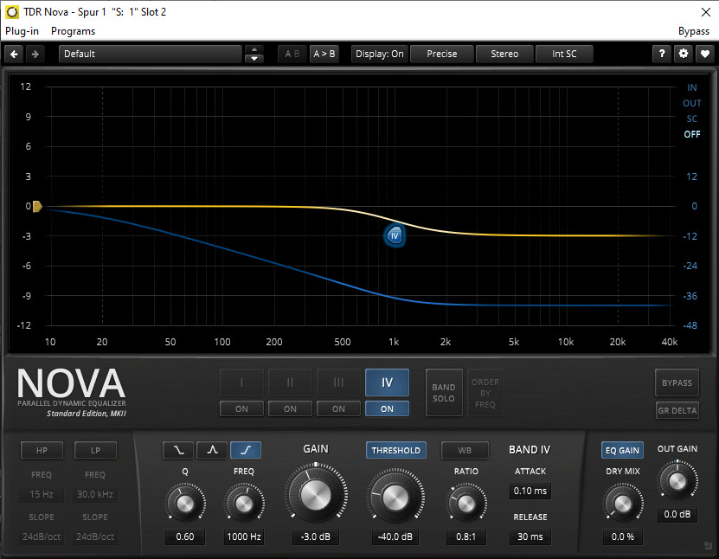Open the Plug-in menu
The width and height of the screenshot is (719, 559).
[x=22, y=31]
